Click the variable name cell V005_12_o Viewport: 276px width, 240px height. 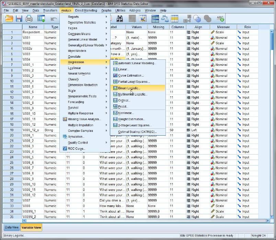coord(33,130)
